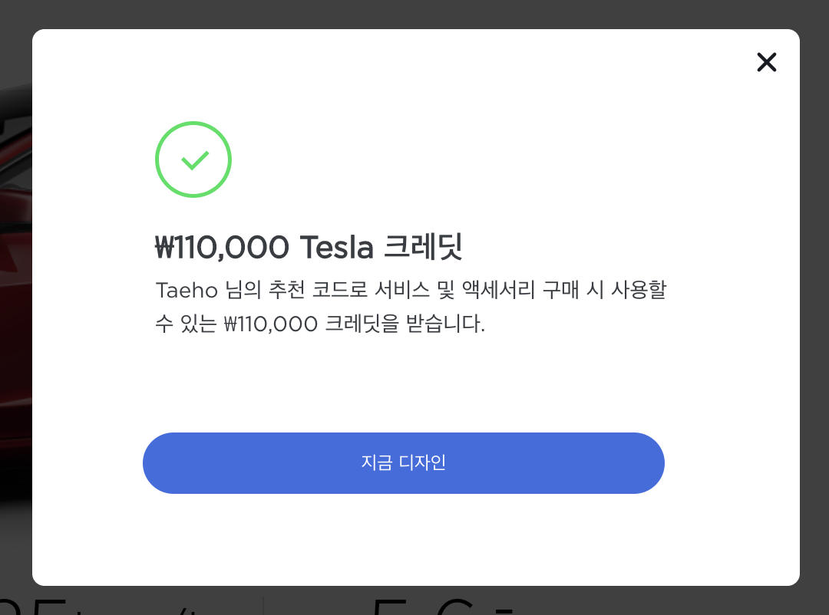The width and height of the screenshot is (829, 615).
Task: Click the word Tesla in the heading
Action: click(x=336, y=247)
